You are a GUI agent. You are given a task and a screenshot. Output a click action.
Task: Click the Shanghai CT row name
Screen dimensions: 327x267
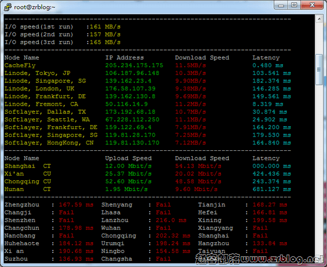point(28,166)
